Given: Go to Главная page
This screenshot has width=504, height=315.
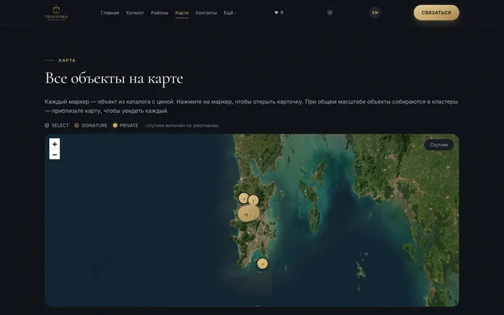Looking at the screenshot, I should (110, 13).
